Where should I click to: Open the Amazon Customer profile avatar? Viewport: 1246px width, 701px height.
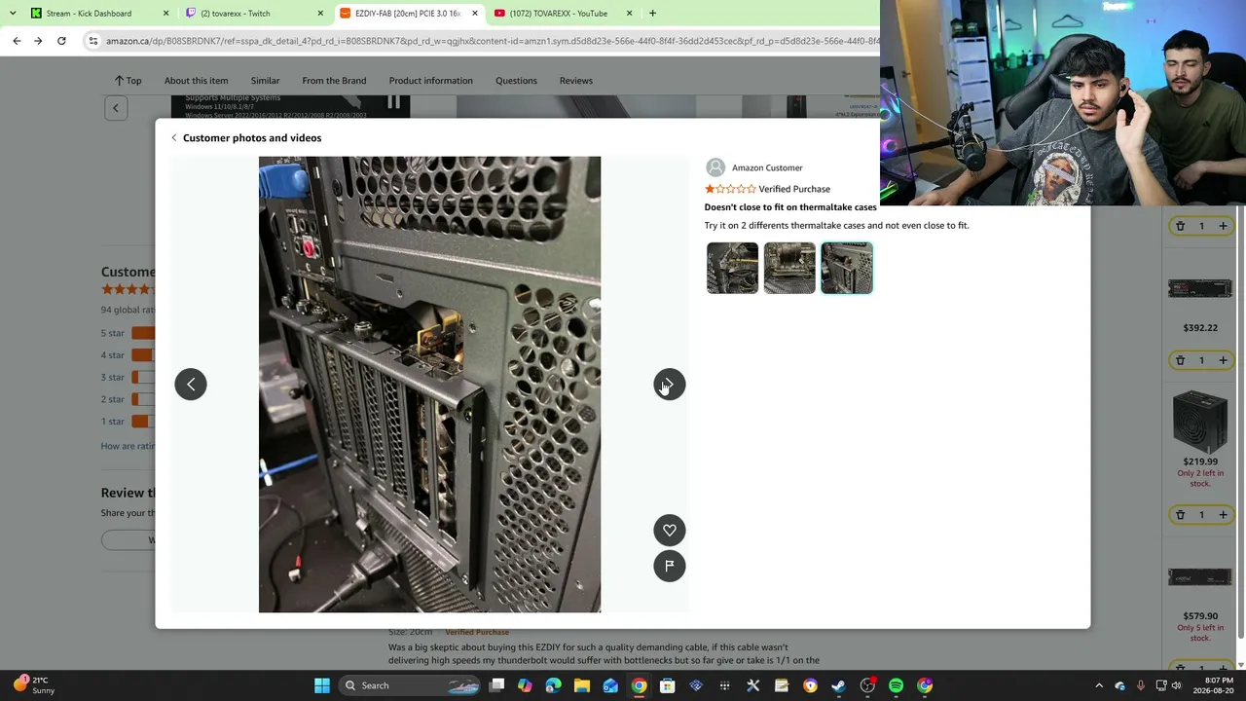(715, 167)
